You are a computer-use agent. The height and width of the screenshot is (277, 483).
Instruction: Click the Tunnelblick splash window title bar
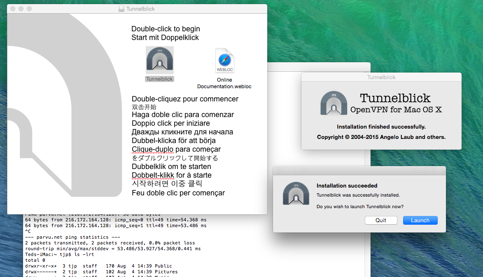381,77
